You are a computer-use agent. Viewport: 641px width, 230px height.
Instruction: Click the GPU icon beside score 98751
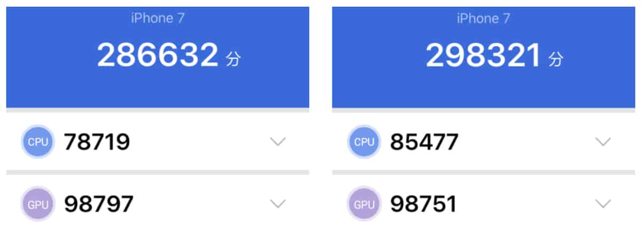pyautogui.click(x=364, y=204)
